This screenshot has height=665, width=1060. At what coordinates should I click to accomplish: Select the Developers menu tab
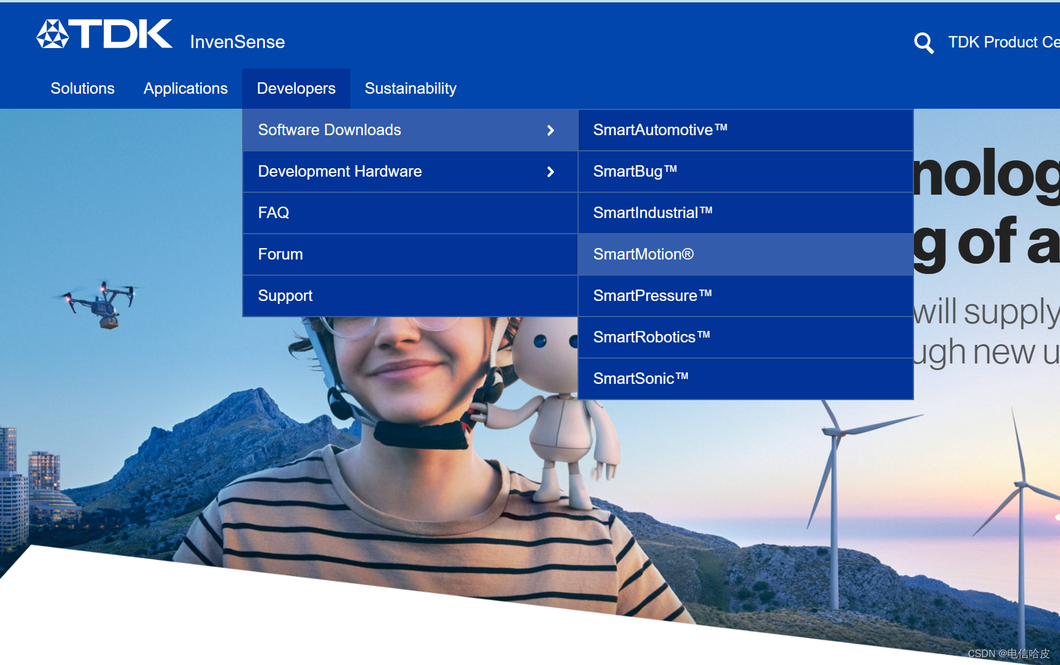point(296,88)
